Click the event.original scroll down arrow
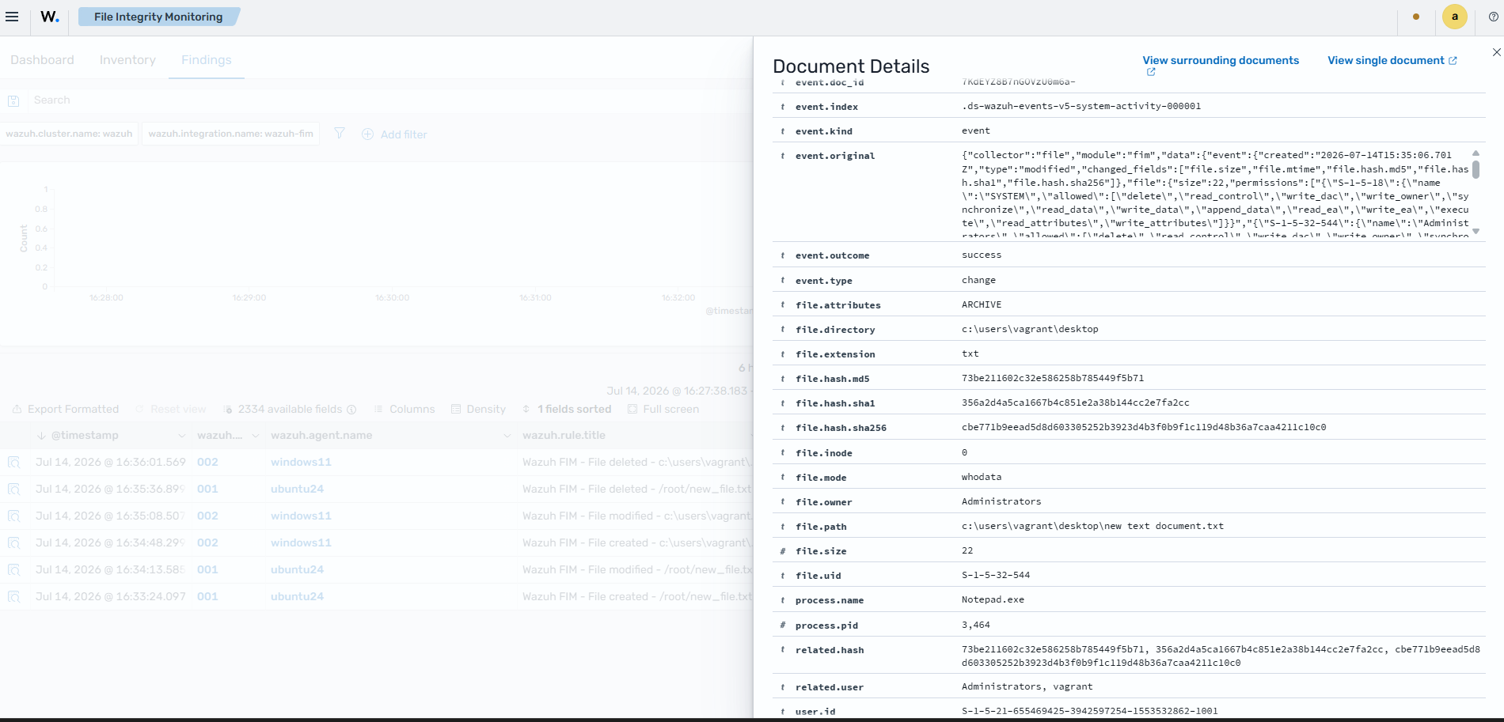 pos(1476,232)
